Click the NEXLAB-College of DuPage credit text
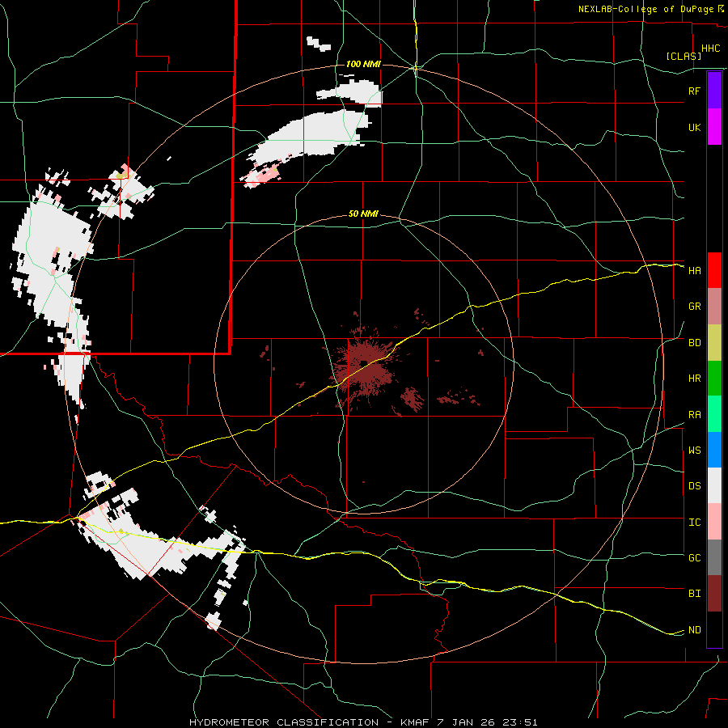The height and width of the screenshot is (728, 728). point(645,9)
